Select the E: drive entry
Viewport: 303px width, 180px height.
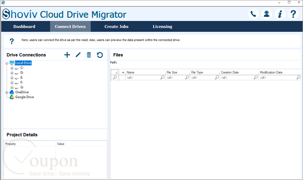pyautogui.click(x=22, y=77)
